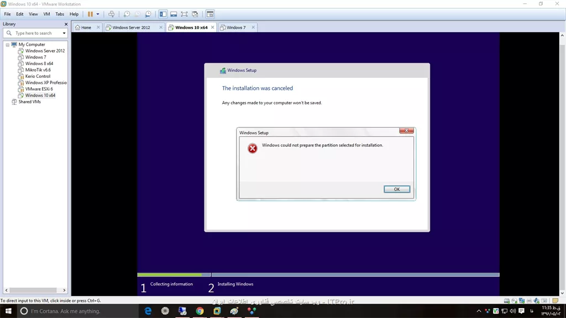Image resolution: width=566 pixels, height=318 pixels.
Task: Click the greyed-out revert-to-snapshot toolbar icon
Action: click(x=137, y=14)
